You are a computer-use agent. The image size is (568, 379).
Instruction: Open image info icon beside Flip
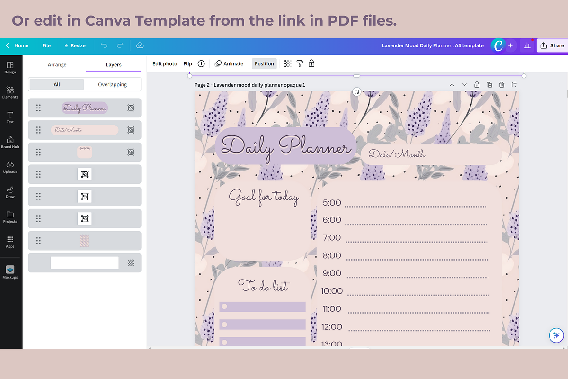point(201,63)
